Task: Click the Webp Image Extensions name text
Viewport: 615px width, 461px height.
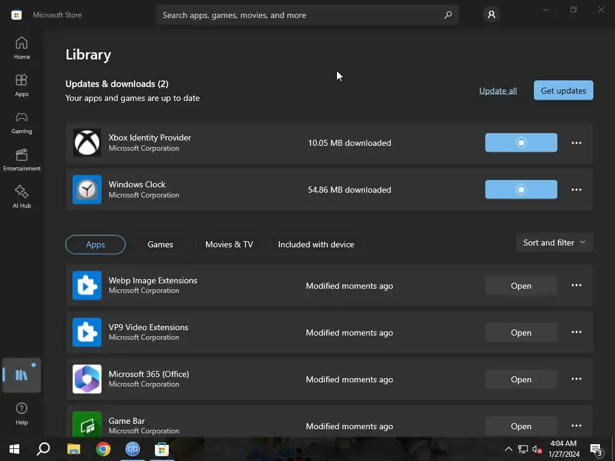Action: click(153, 280)
